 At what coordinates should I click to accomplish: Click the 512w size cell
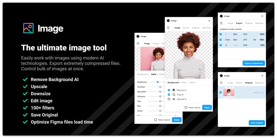click(227, 40)
